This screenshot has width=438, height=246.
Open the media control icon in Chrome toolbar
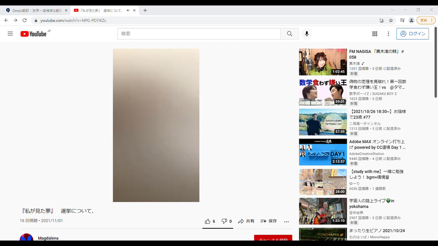pyautogui.click(x=402, y=20)
